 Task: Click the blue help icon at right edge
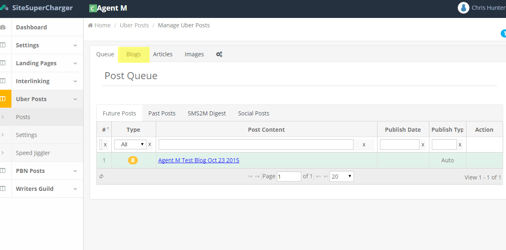click(x=504, y=33)
